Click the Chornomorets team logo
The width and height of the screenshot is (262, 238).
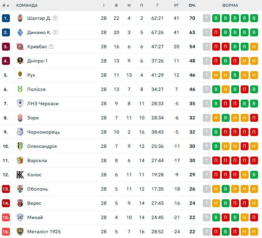[x=20, y=132]
